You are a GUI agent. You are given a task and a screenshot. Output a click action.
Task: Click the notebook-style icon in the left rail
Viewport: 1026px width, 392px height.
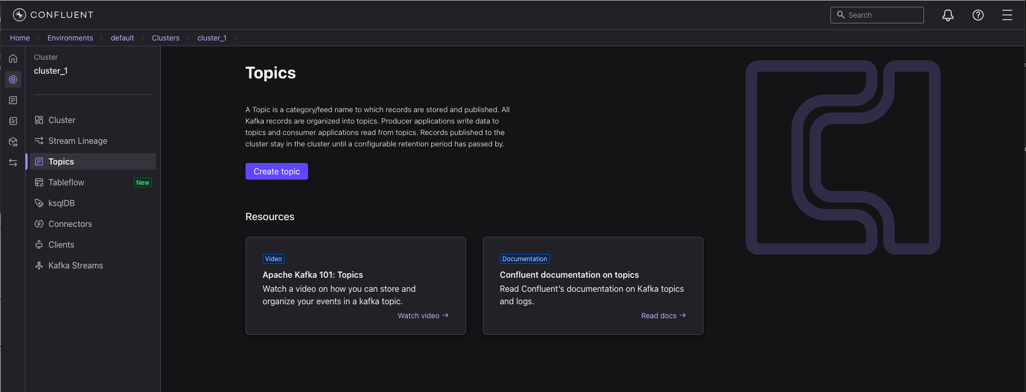(x=13, y=121)
